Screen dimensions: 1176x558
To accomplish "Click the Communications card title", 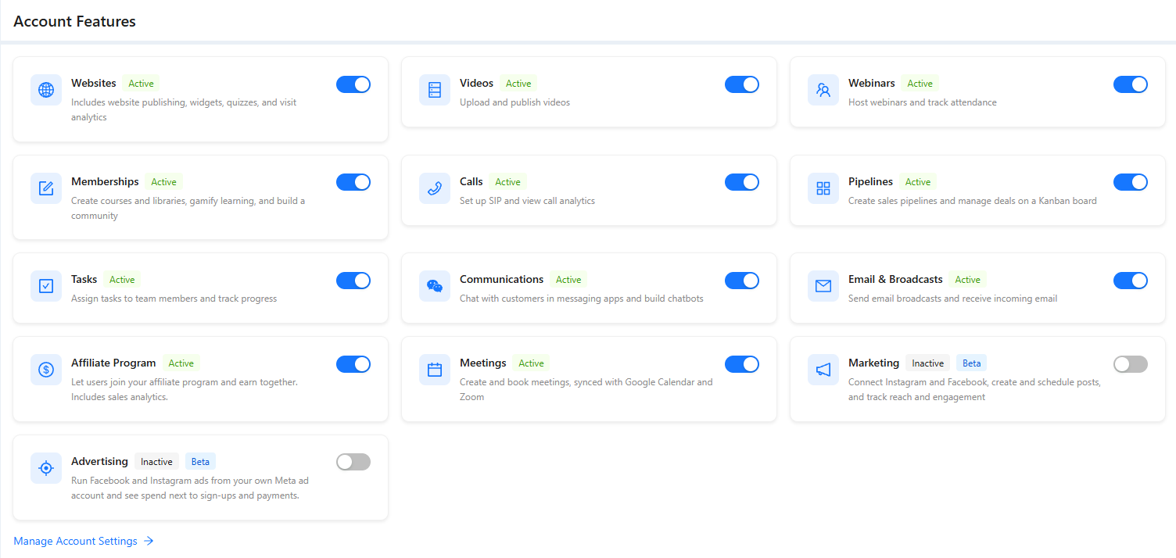I will [501, 279].
